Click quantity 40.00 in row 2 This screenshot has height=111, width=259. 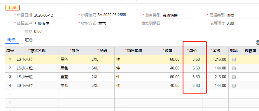(x=167, y=68)
